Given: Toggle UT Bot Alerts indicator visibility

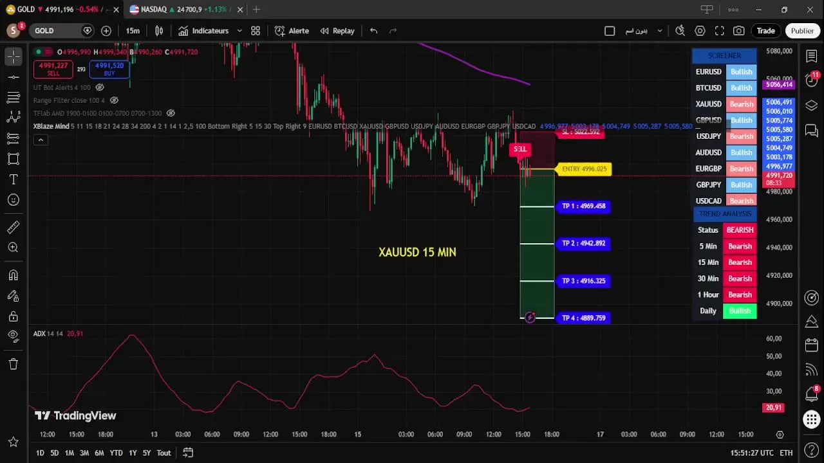Looking at the screenshot, I should (x=100, y=87).
